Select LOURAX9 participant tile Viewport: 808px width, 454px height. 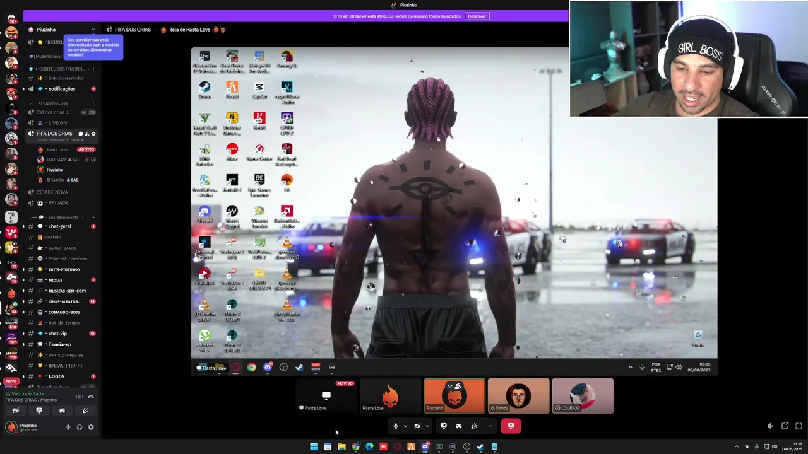[x=583, y=396]
